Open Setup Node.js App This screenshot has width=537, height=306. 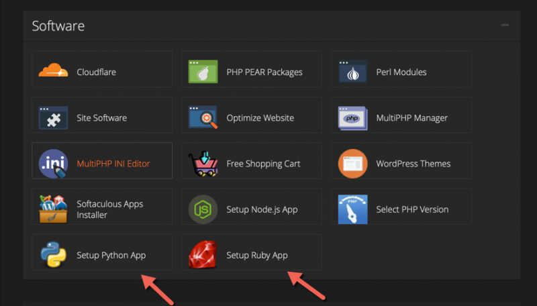262,209
